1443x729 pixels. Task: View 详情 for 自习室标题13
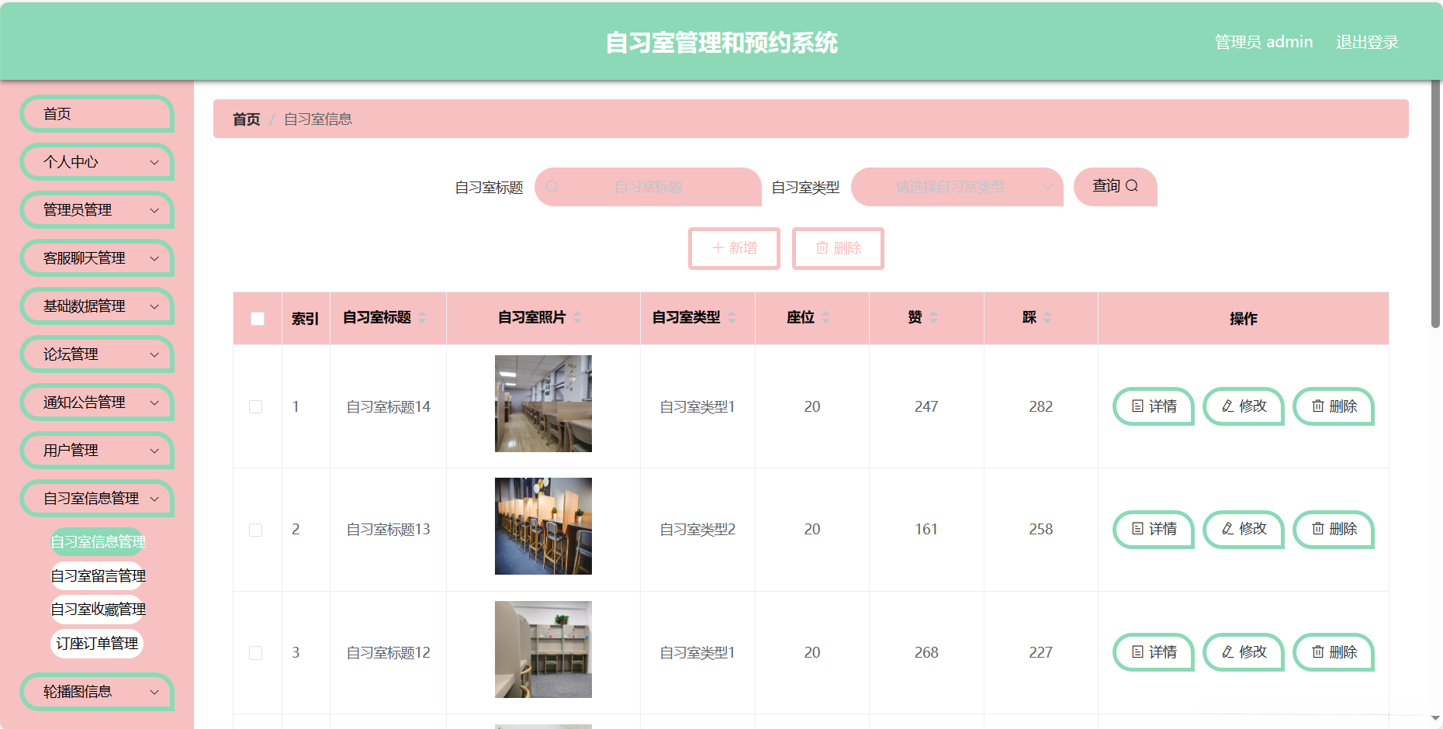[x=1154, y=529]
